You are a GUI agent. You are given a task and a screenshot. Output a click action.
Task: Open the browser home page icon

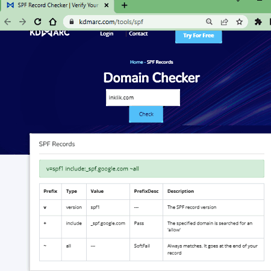click(53, 22)
